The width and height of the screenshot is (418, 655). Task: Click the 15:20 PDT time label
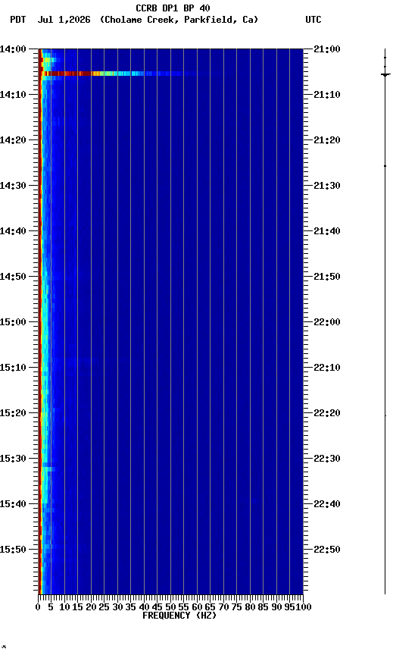click(13, 413)
